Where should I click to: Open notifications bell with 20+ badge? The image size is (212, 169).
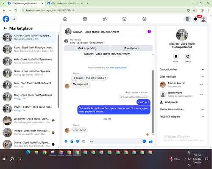coord(195,19)
